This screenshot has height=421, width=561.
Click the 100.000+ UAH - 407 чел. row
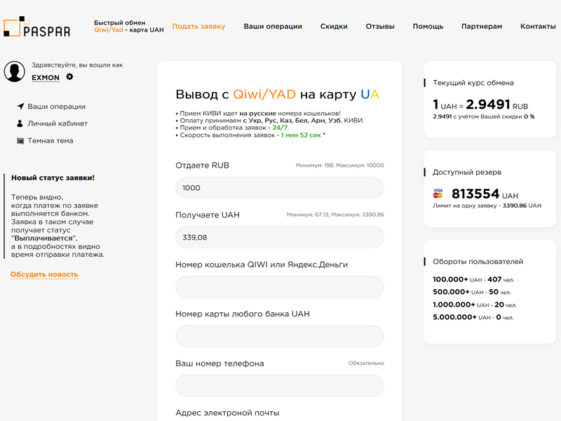click(473, 279)
